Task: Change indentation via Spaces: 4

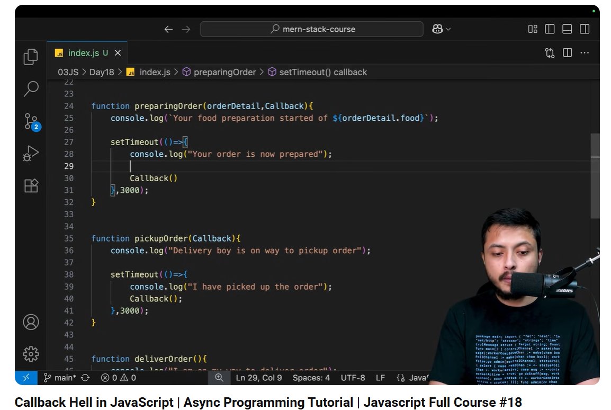Action: click(311, 378)
